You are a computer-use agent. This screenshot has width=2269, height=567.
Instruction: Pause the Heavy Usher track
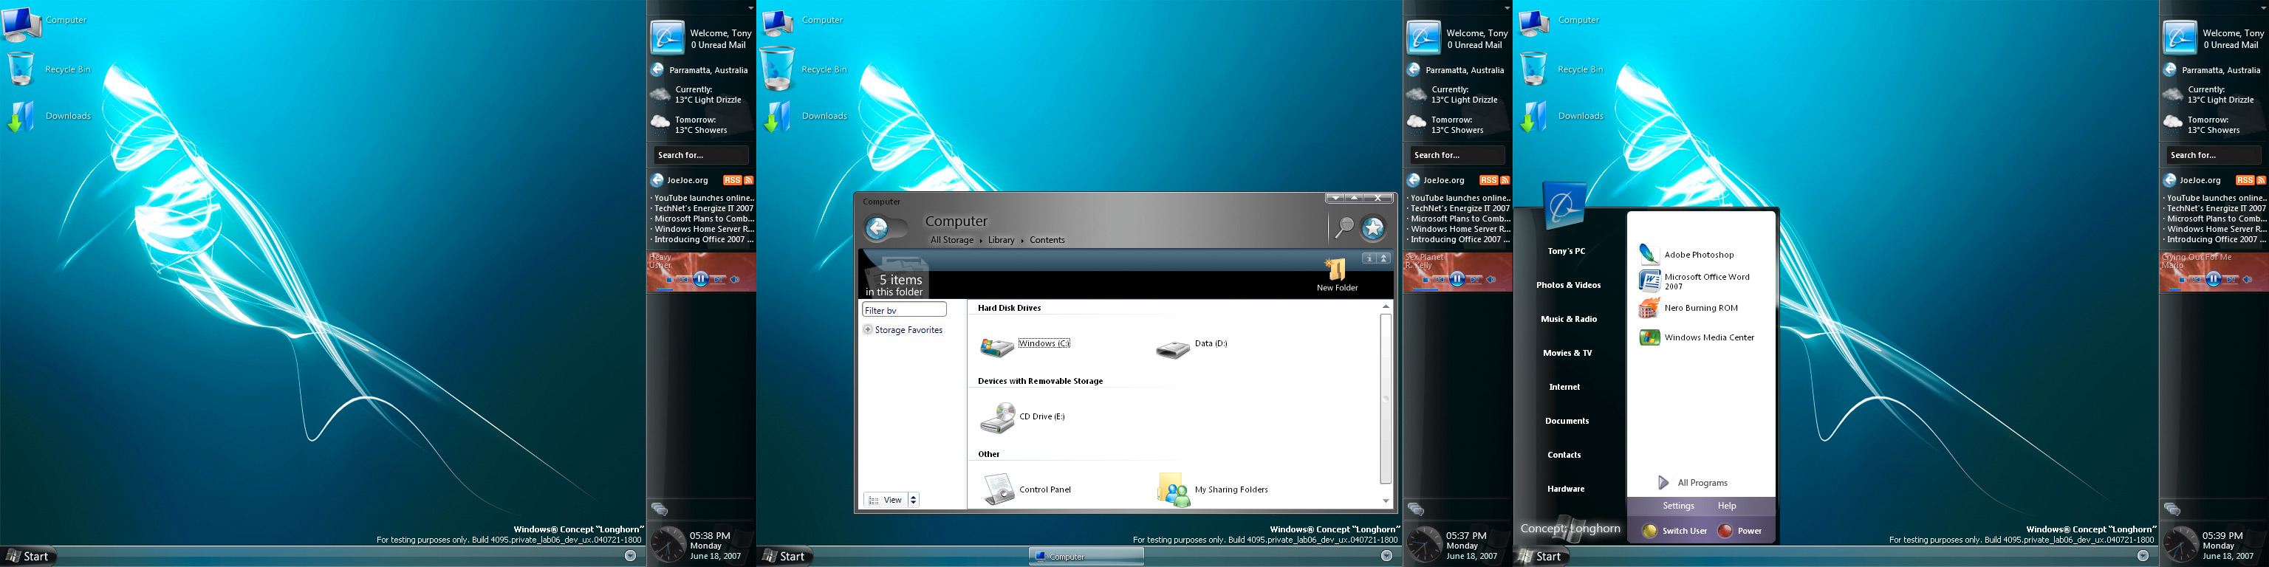click(700, 279)
